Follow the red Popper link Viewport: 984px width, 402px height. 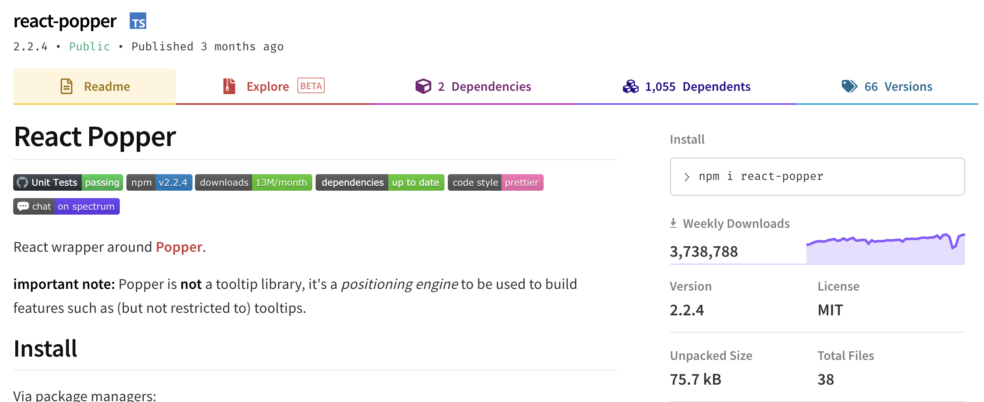(x=179, y=247)
